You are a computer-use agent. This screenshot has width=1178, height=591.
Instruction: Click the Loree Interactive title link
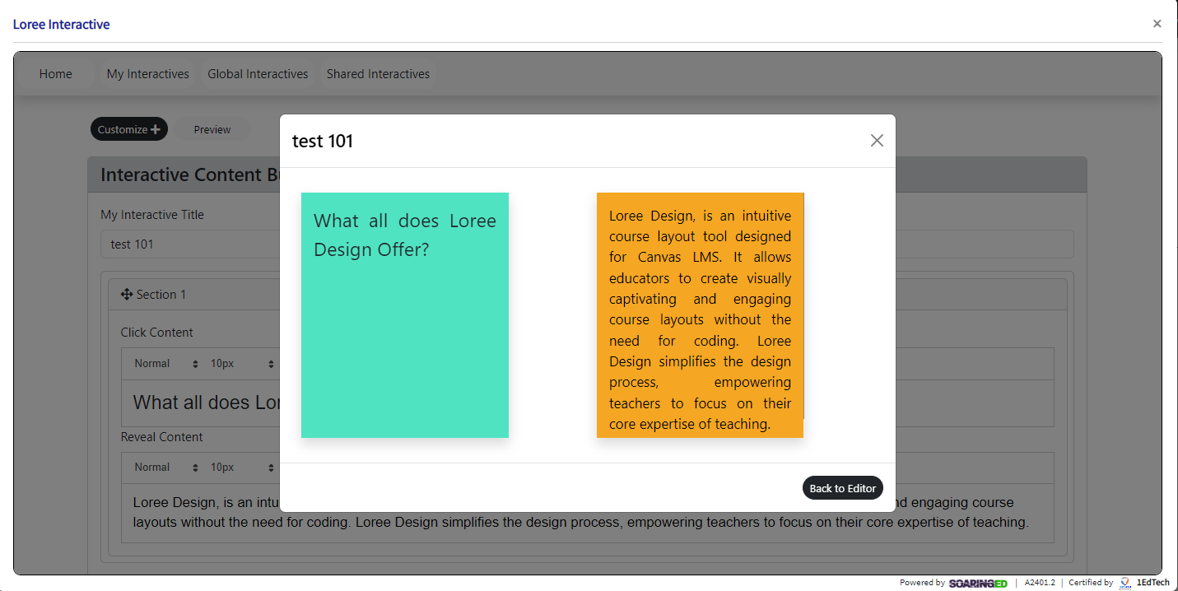(62, 25)
